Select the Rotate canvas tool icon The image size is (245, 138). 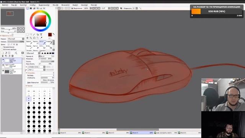(x=34, y=38)
